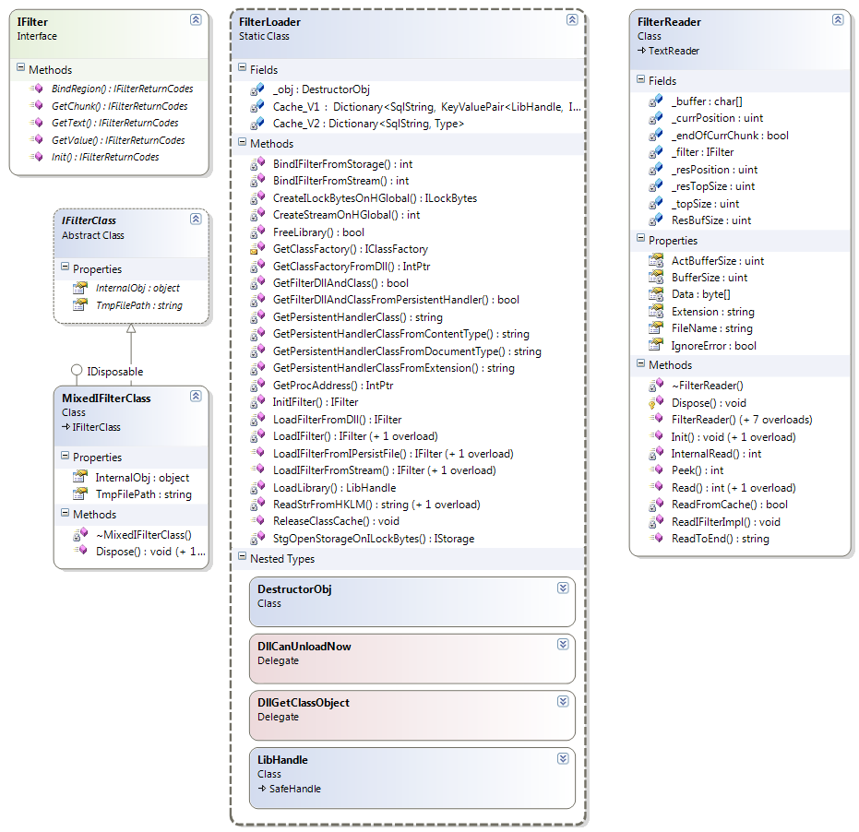Image resolution: width=859 pixels, height=832 pixels.
Task: Collapse the IFilterClass abstract class chevron
Action: (196, 220)
